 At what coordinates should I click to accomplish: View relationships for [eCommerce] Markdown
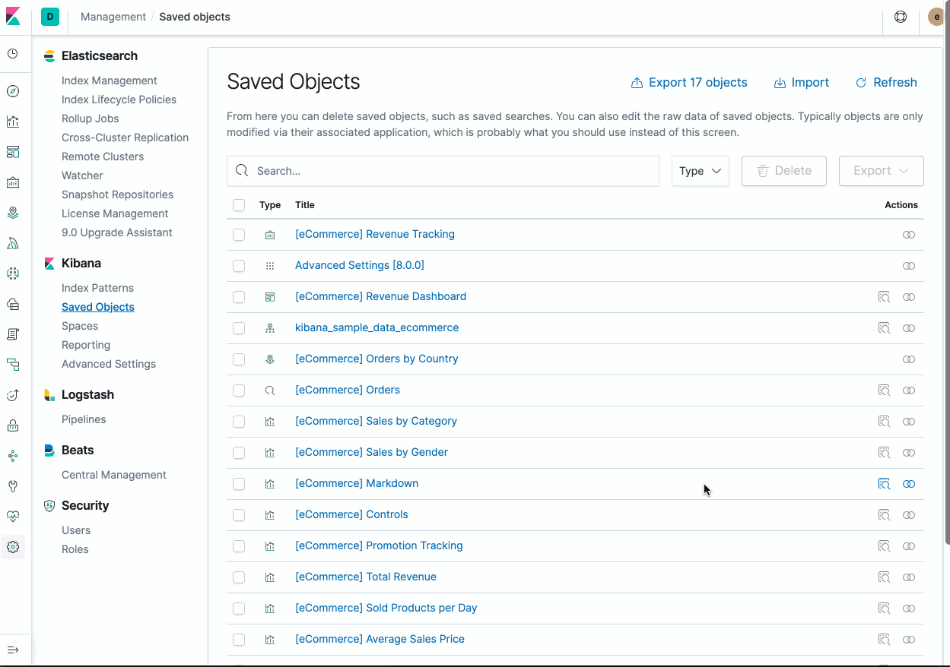click(909, 484)
